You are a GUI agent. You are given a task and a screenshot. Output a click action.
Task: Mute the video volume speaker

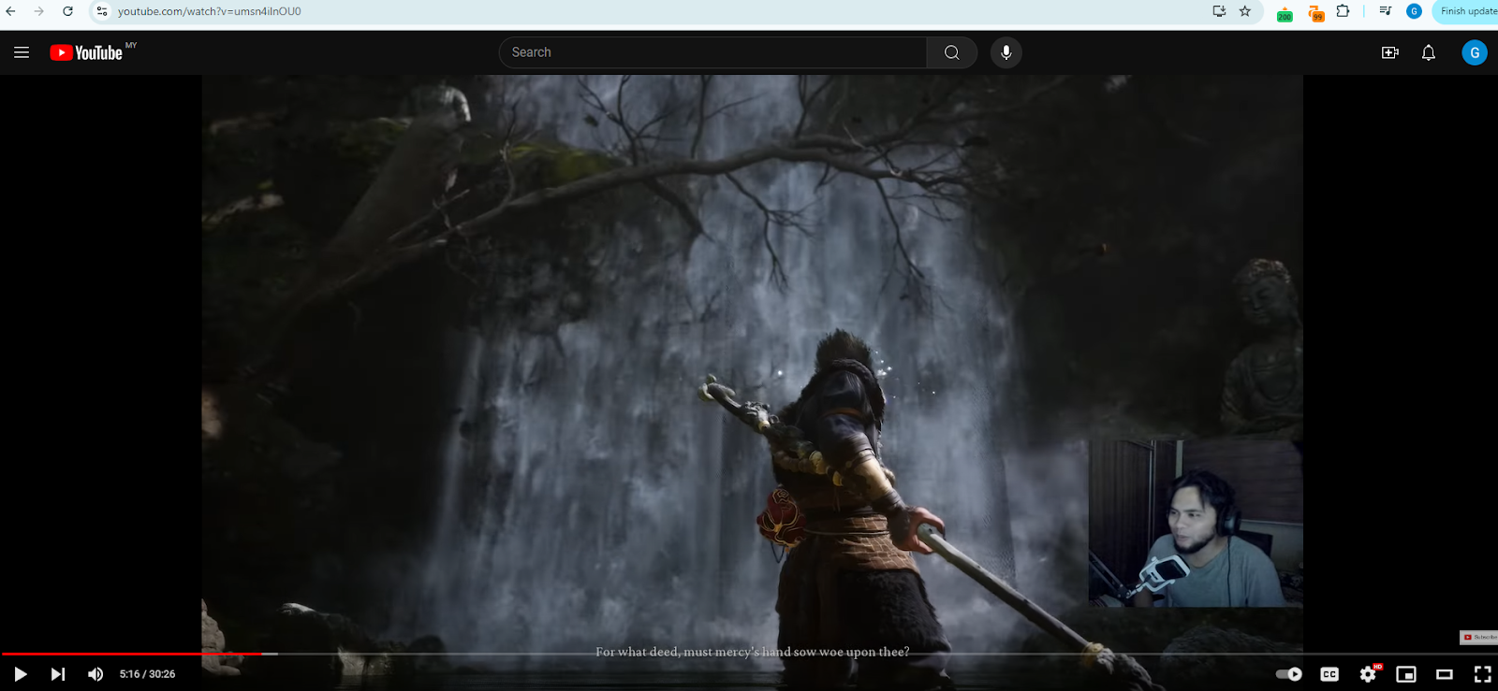(95, 674)
